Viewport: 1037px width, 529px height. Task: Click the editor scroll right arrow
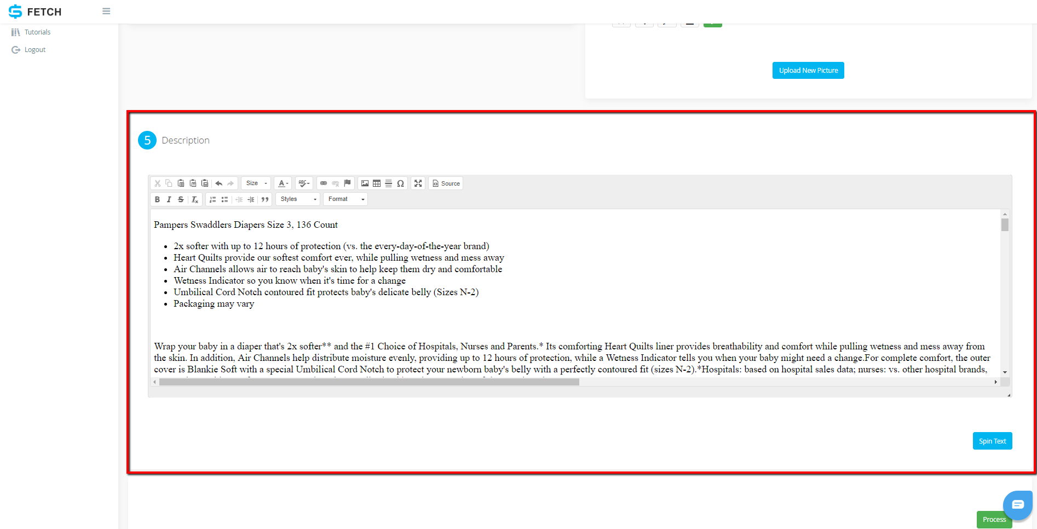pyautogui.click(x=995, y=382)
